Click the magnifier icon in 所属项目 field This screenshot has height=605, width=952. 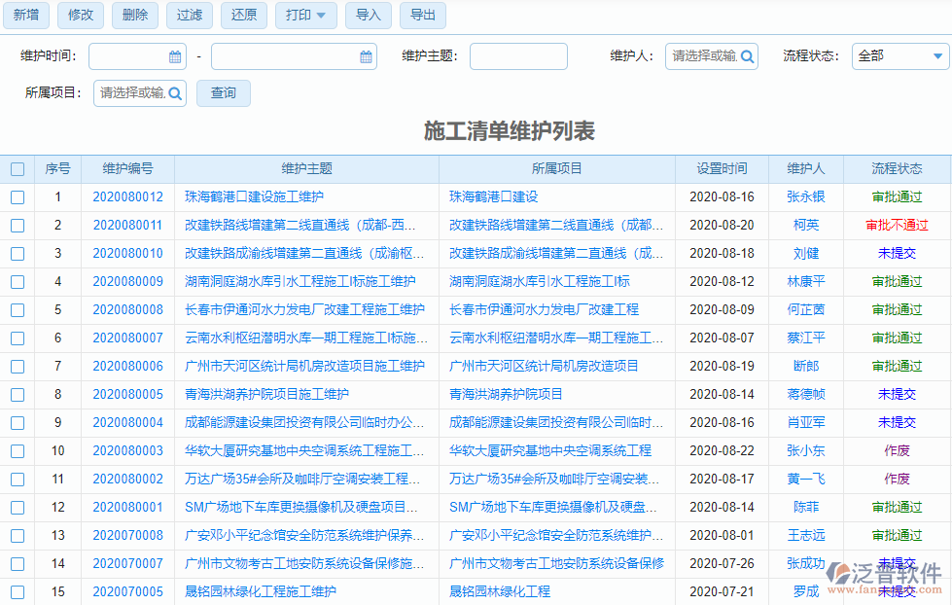pos(173,93)
